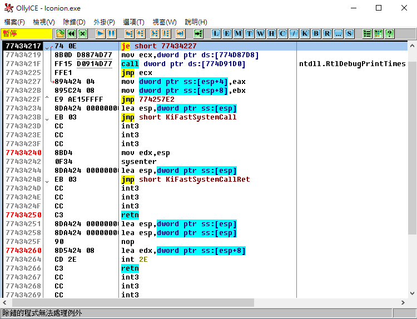Click status bar text 除錯的程式無法處理例外

point(42,313)
